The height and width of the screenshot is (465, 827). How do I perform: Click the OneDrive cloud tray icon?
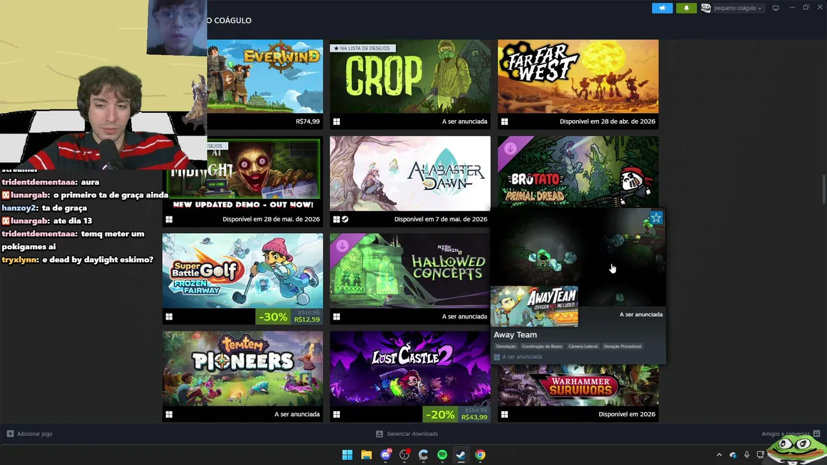click(x=733, y=455)
